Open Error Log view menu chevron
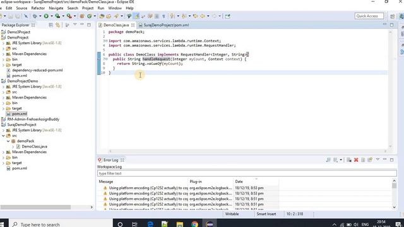Image resolution: width=404 pixels, height=227 pixels. 377,160
